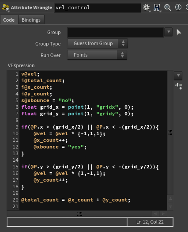Click the Group parameter label
Viewport: 188px width, 232px height.
point(54,32)
